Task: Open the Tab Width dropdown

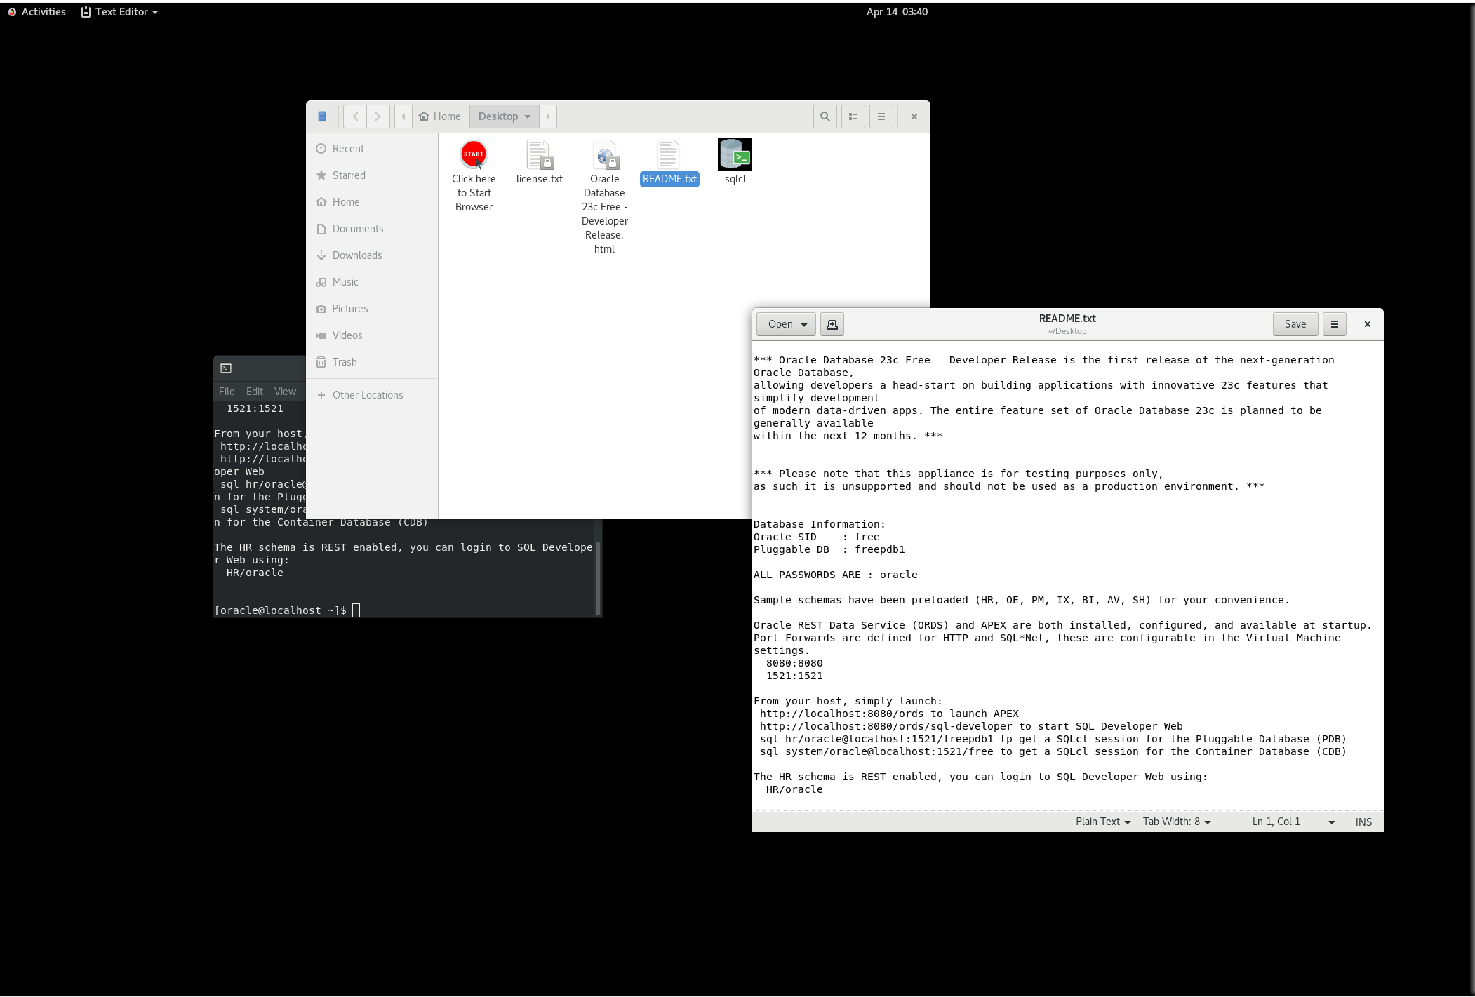Action: click(x=1177, y=822)
